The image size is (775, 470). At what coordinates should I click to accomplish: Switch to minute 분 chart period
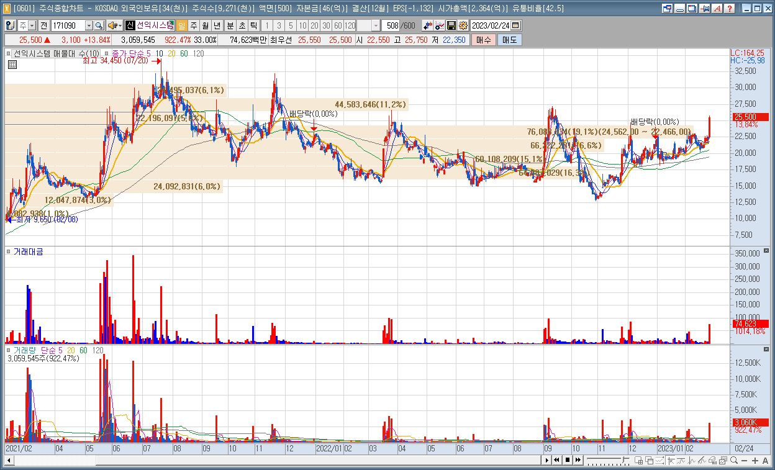[x=230, y=25]
